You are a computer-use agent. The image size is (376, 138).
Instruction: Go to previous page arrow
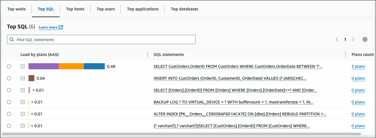tap(337, 39)
